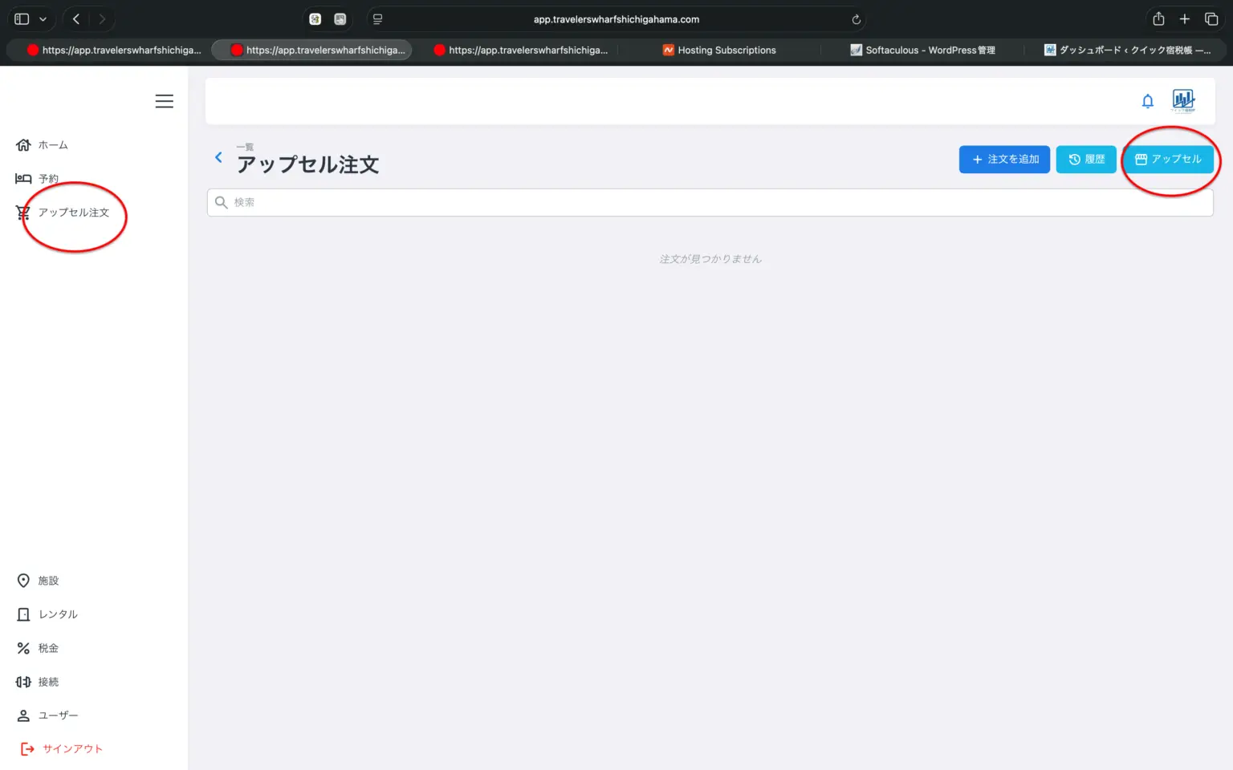Click the blue アップセル button
This screenshot has height=770, width=1233.
point(1168,160)
